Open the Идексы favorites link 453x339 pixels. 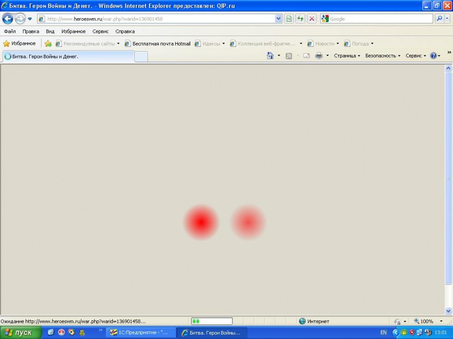(x=207, y=44)
